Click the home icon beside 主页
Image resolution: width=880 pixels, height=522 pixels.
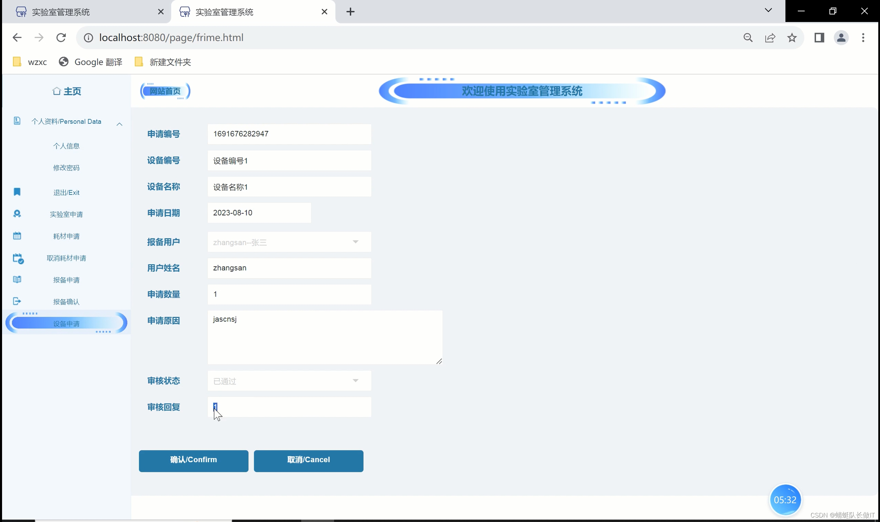coord(56,91)
